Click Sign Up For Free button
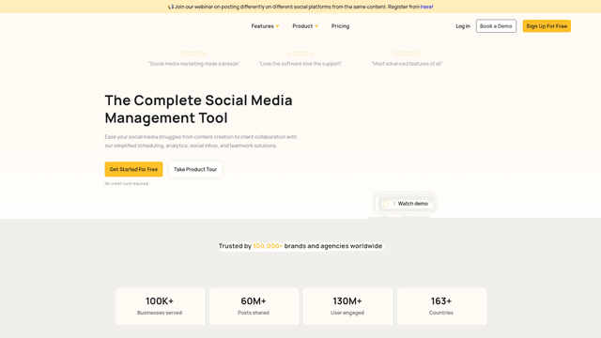The height and width of the screenshot is (338, 601). pos(547,26)
